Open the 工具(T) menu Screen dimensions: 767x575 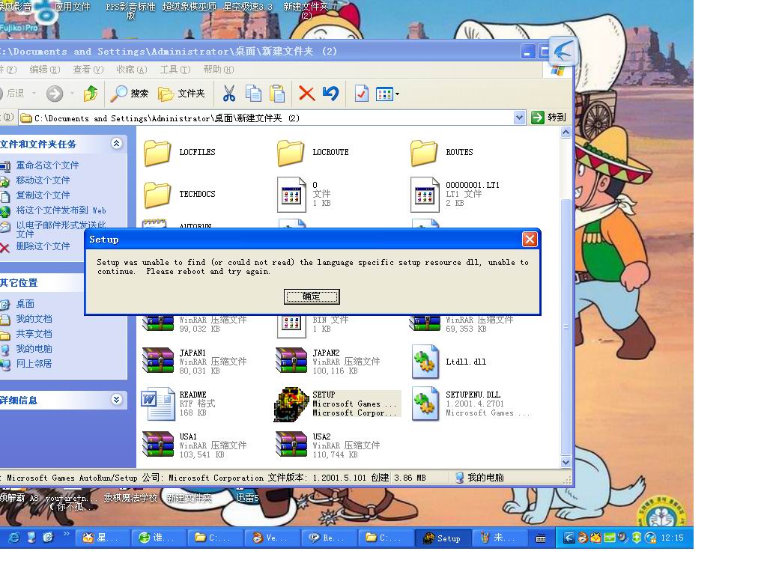(x=175, y=70)
